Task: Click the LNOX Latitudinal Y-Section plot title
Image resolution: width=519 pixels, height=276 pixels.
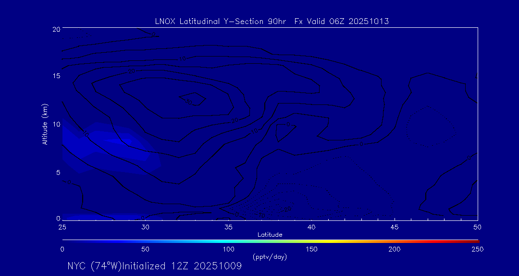Action: coord(272,21)
